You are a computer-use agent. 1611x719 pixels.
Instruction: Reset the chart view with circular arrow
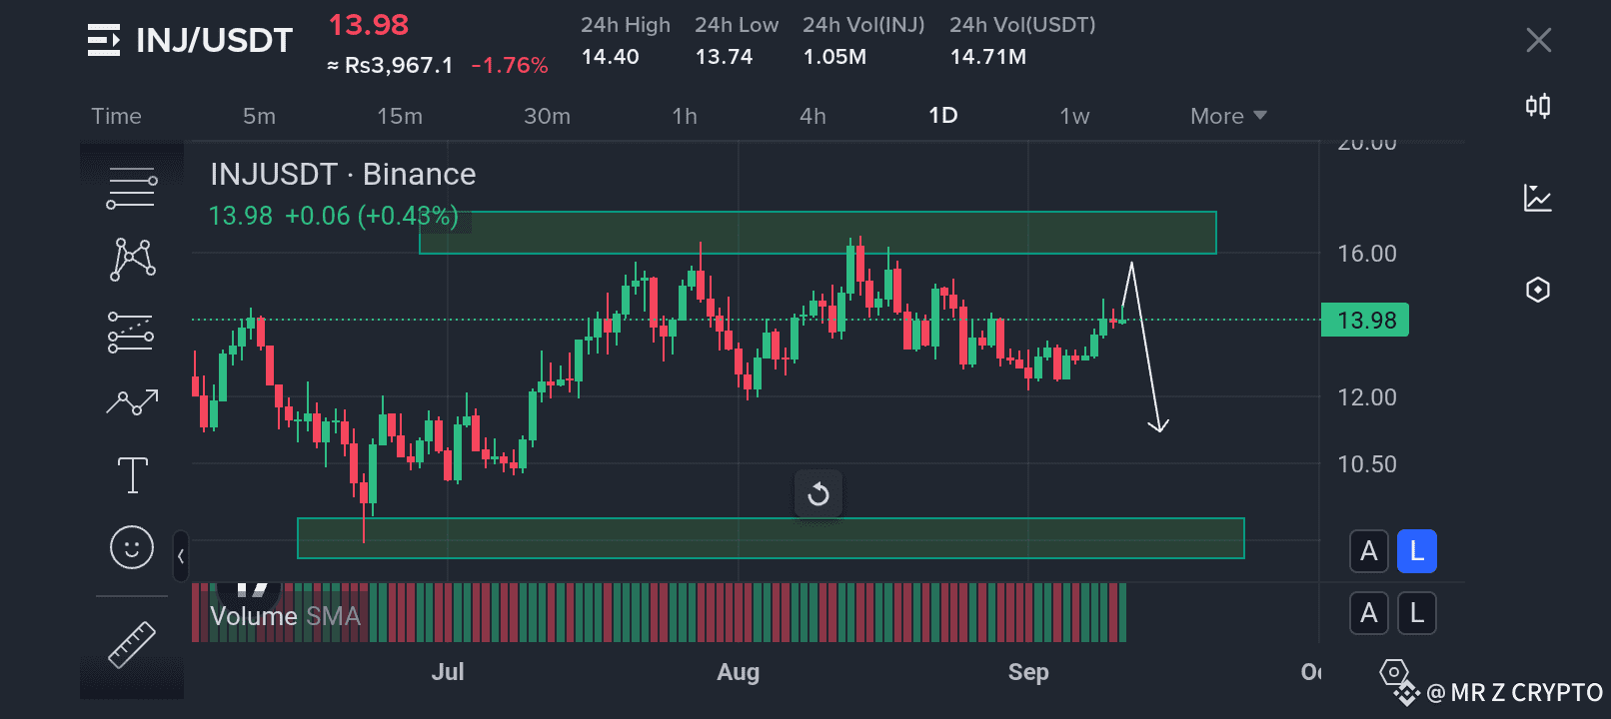click(818, 494)
